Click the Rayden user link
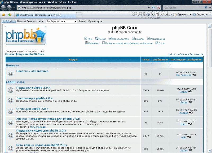 [x=184, y=113]
